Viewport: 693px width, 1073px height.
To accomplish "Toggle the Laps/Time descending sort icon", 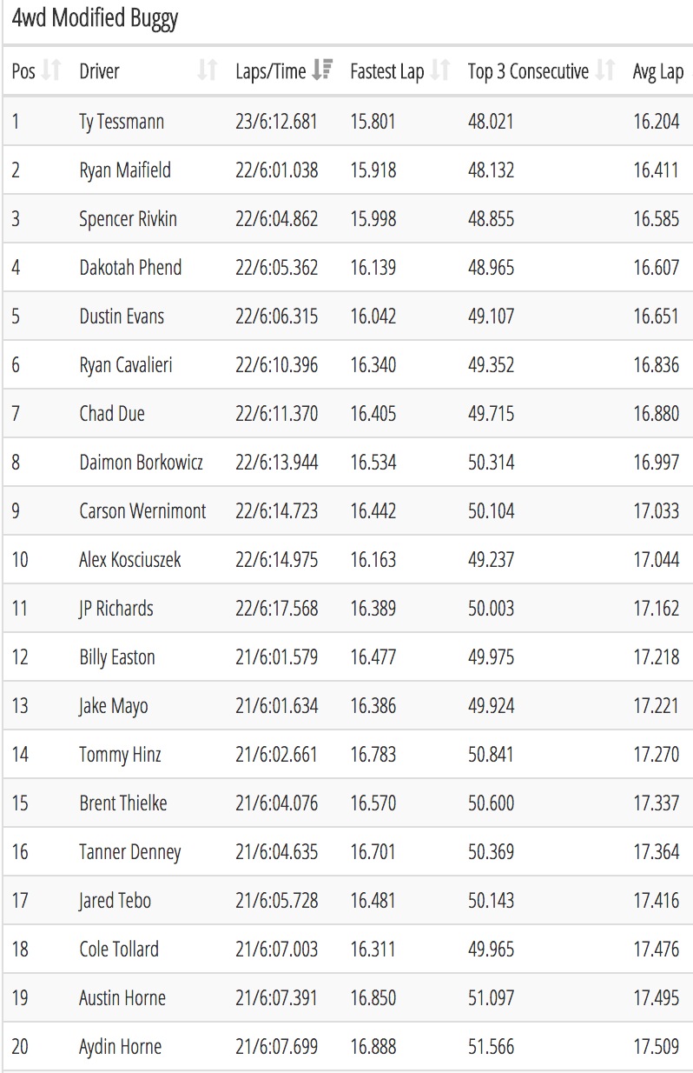I will point(322,71).
